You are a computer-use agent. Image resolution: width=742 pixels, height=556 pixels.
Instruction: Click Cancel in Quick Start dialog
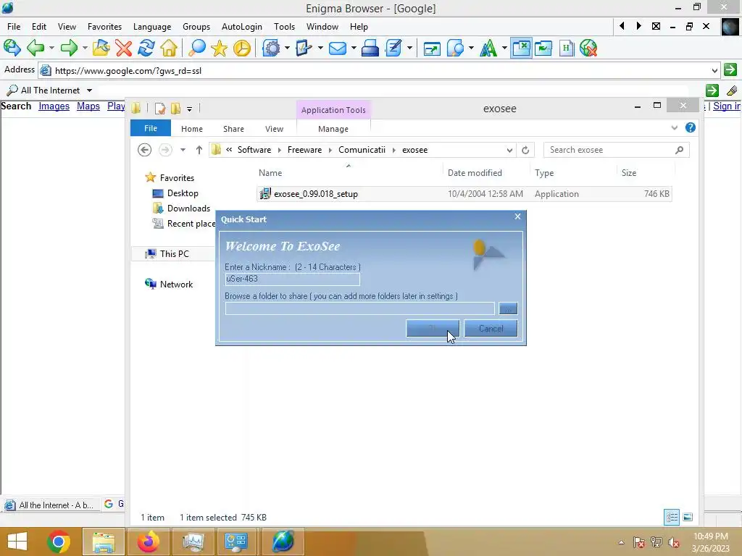[491, 328]
